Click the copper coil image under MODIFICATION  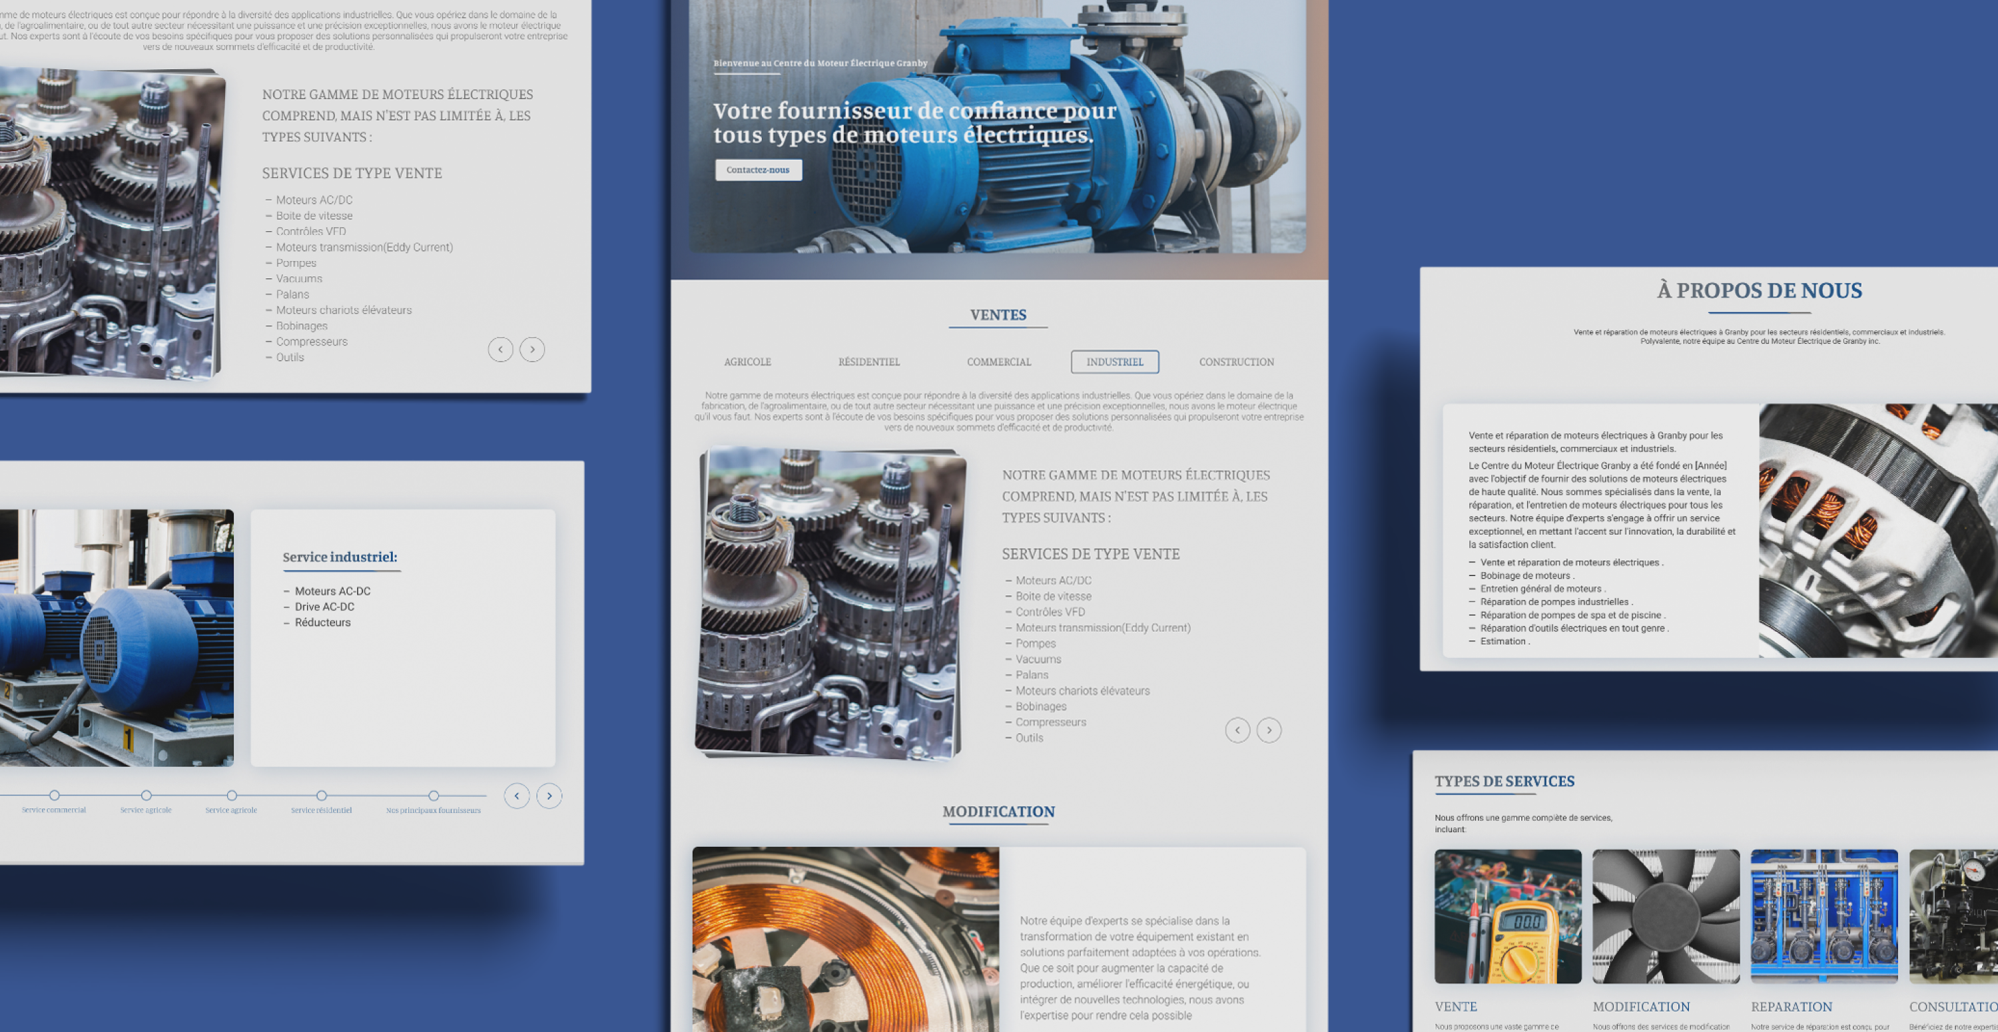coord(845,939)
